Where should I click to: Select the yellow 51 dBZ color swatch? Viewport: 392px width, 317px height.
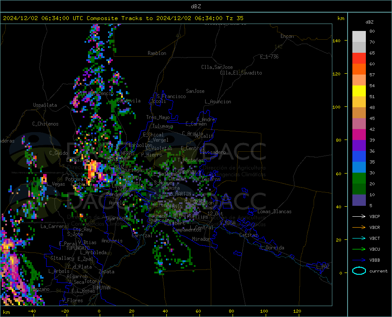tap(359, 91)
